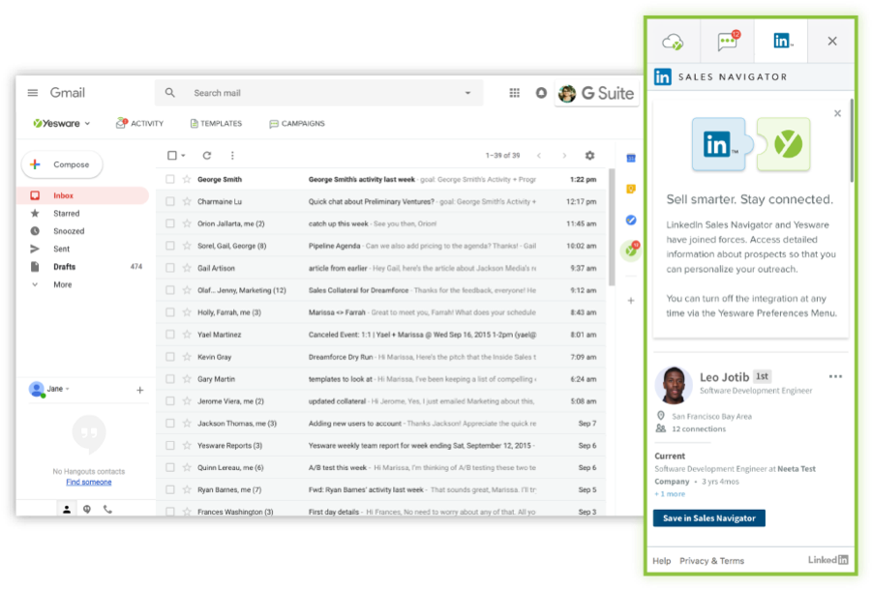Open Hangouts conversations tab icon
Screen dimensions: 872x590
tap(87, 509)
